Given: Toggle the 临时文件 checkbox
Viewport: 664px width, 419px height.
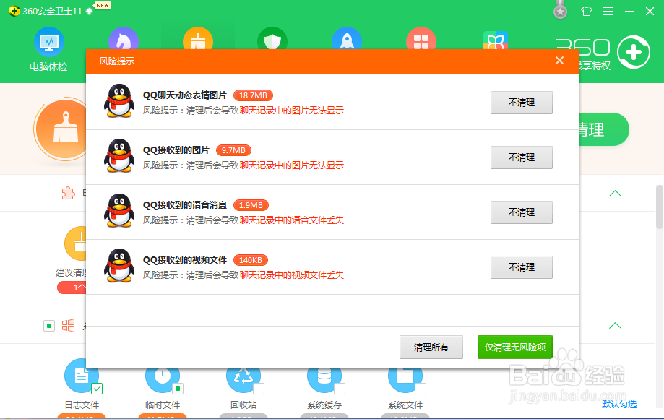Looking at the screenshot, I should coord(178,389).
